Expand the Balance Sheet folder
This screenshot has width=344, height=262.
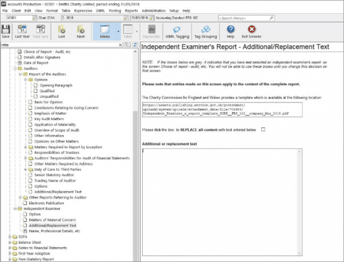tap(9, 243)
